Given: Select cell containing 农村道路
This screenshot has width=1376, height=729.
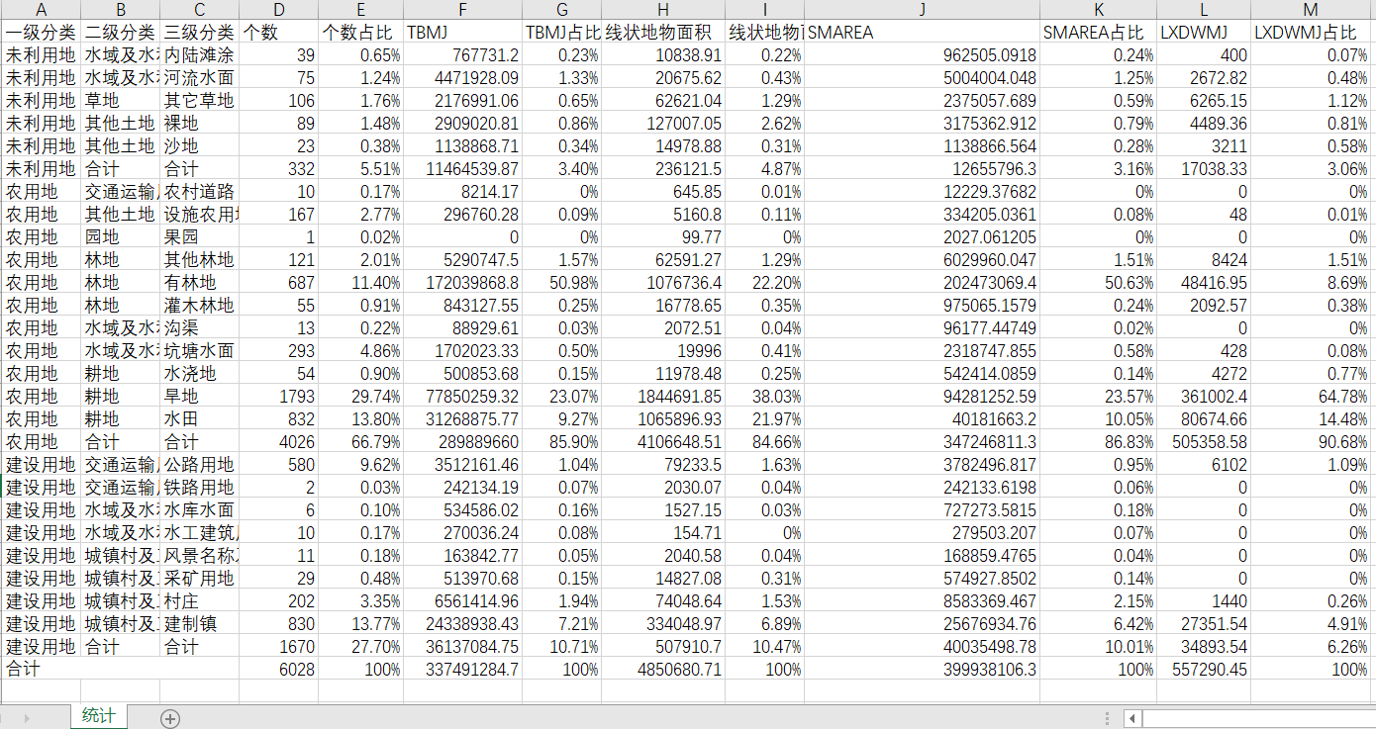Looking at the screenshot, I should tap(199, 192).
